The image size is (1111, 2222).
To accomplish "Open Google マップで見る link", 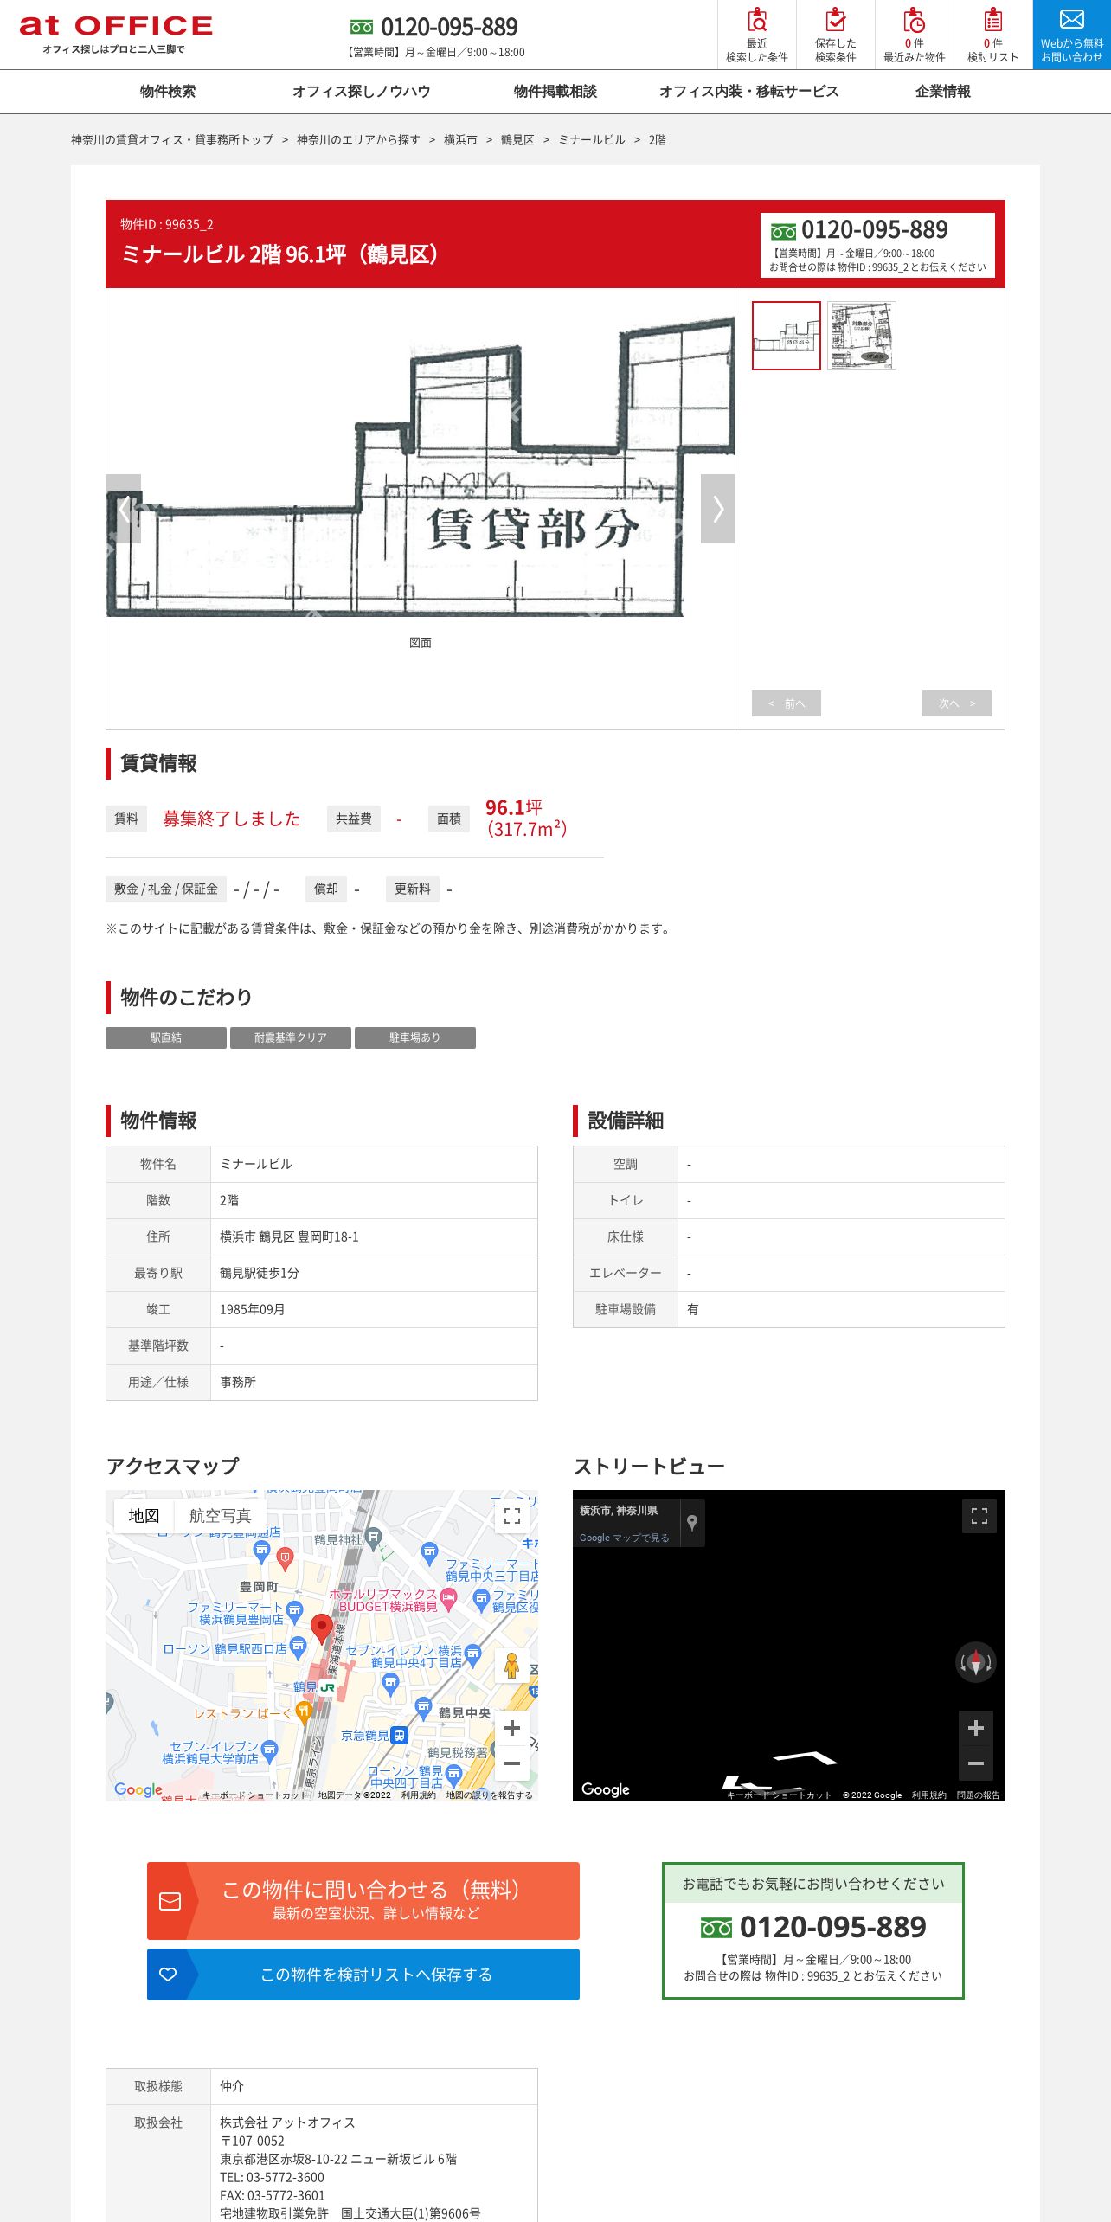I will (x=624, y=1538).
